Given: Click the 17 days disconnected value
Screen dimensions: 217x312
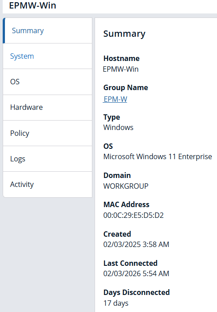Looking at the screenshot, I should [116, 303].
